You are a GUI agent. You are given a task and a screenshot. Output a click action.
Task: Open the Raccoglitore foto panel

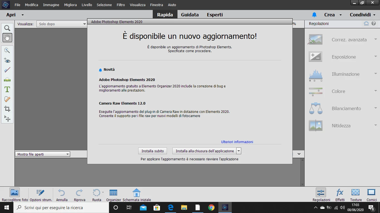pos(15,195)
